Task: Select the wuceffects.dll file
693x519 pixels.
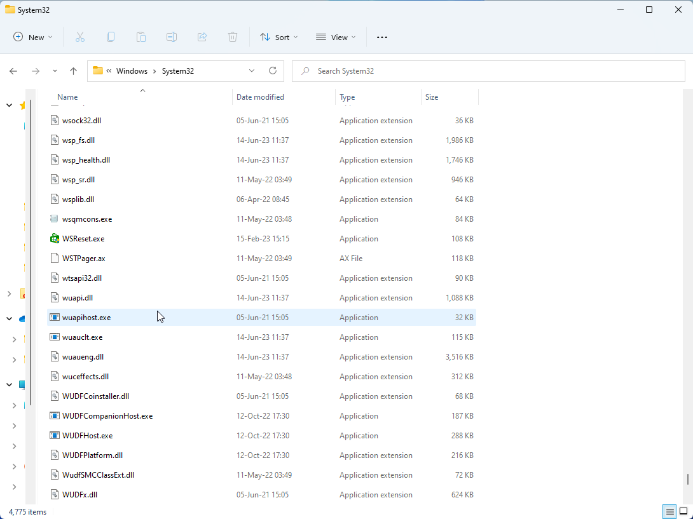Action: click(262, 376)
